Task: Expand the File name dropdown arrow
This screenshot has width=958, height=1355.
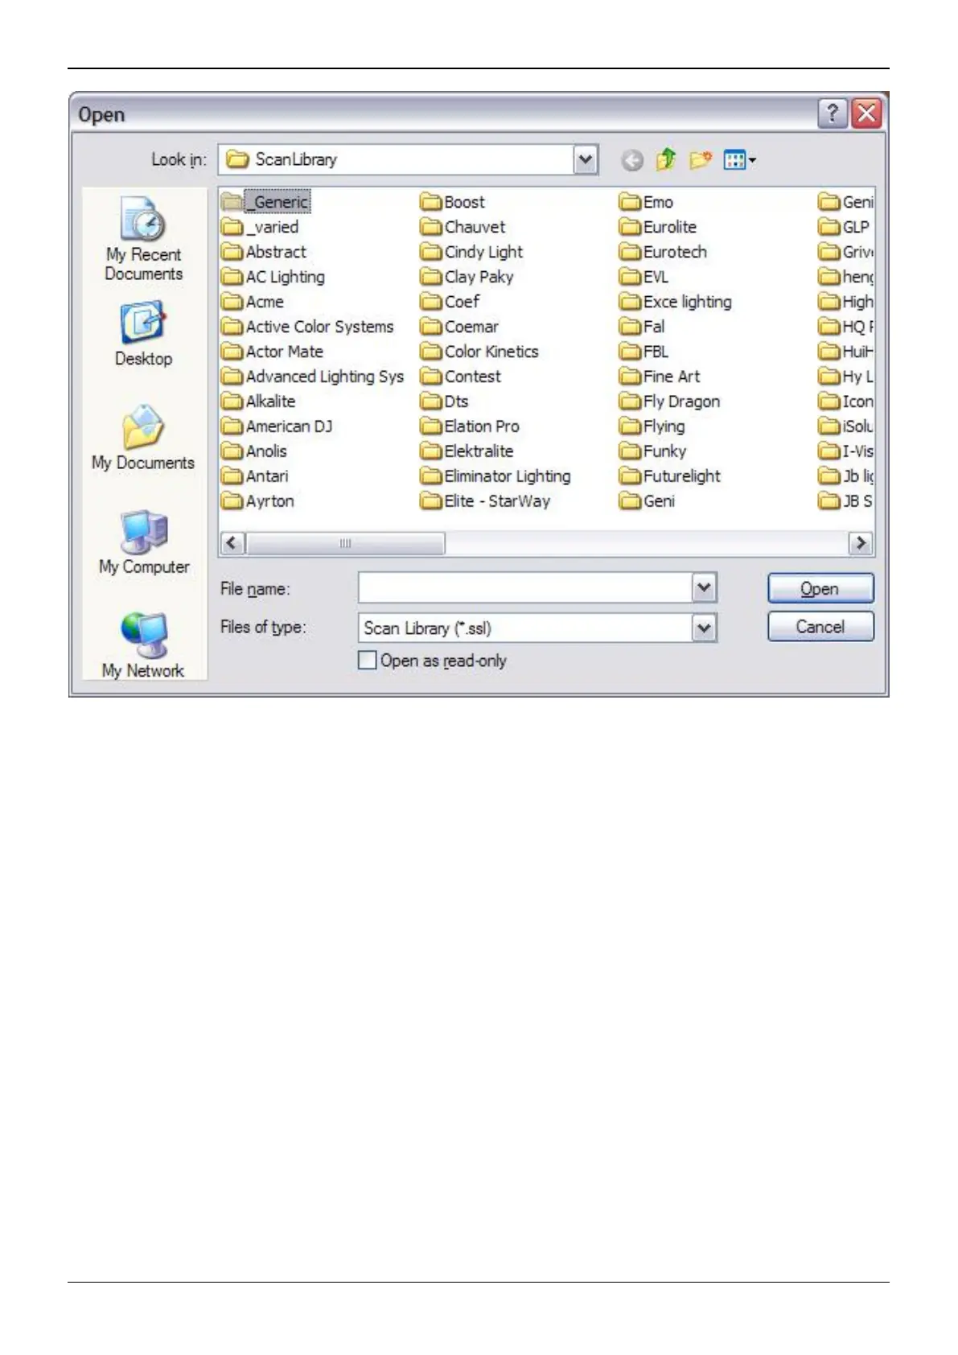Action: coord(704,588)
